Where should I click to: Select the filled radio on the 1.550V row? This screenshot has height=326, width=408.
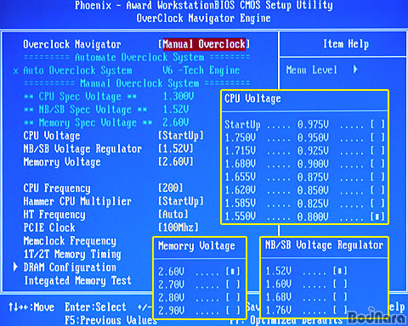click(x=377, y=216)
